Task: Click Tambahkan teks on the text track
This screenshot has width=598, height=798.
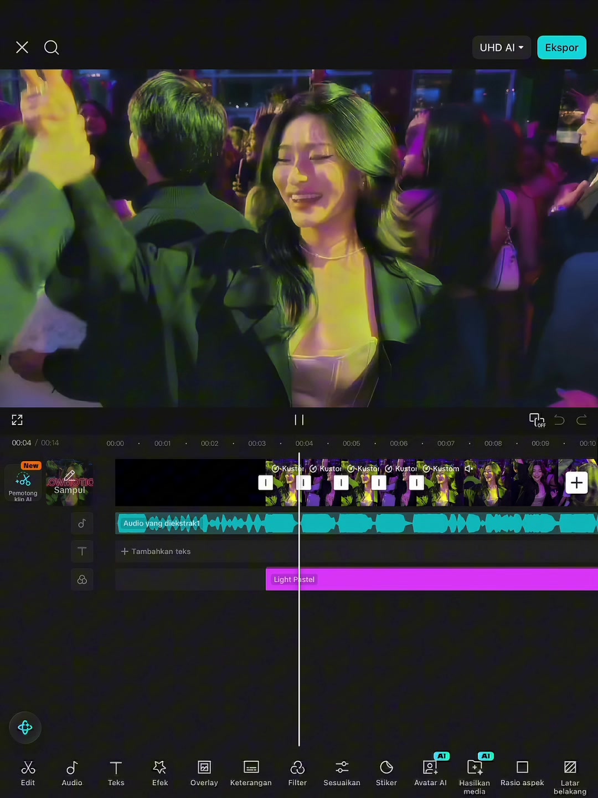Action: pos(156,551)
